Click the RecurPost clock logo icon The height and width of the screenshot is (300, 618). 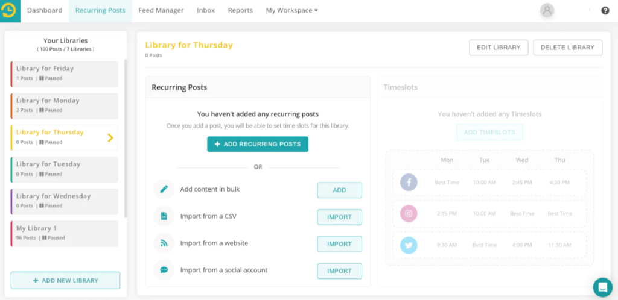click(x=10, y=11)
